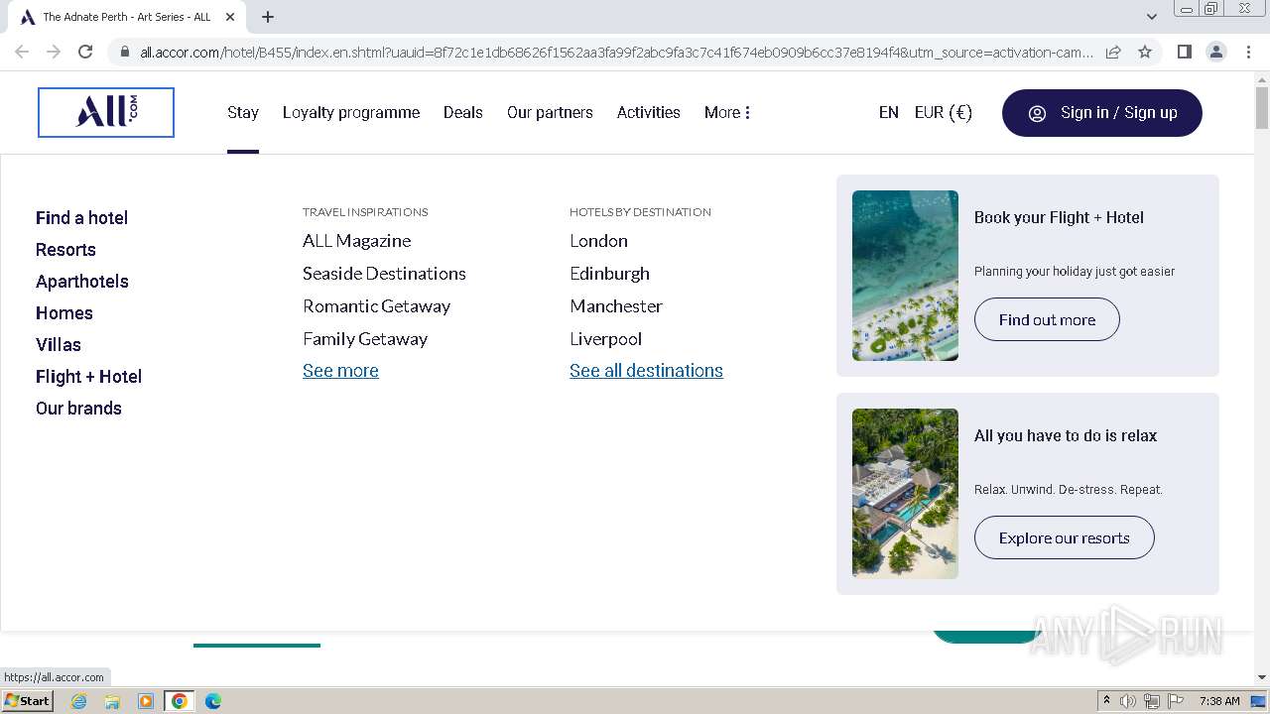This screenshot has height=714, width=1270.
Task: Expand the More menu
Action: tap(727, 112)
